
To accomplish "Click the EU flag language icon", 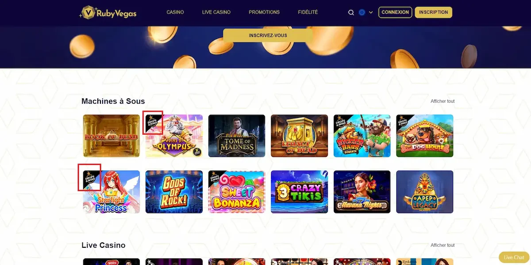I will 362,12.
